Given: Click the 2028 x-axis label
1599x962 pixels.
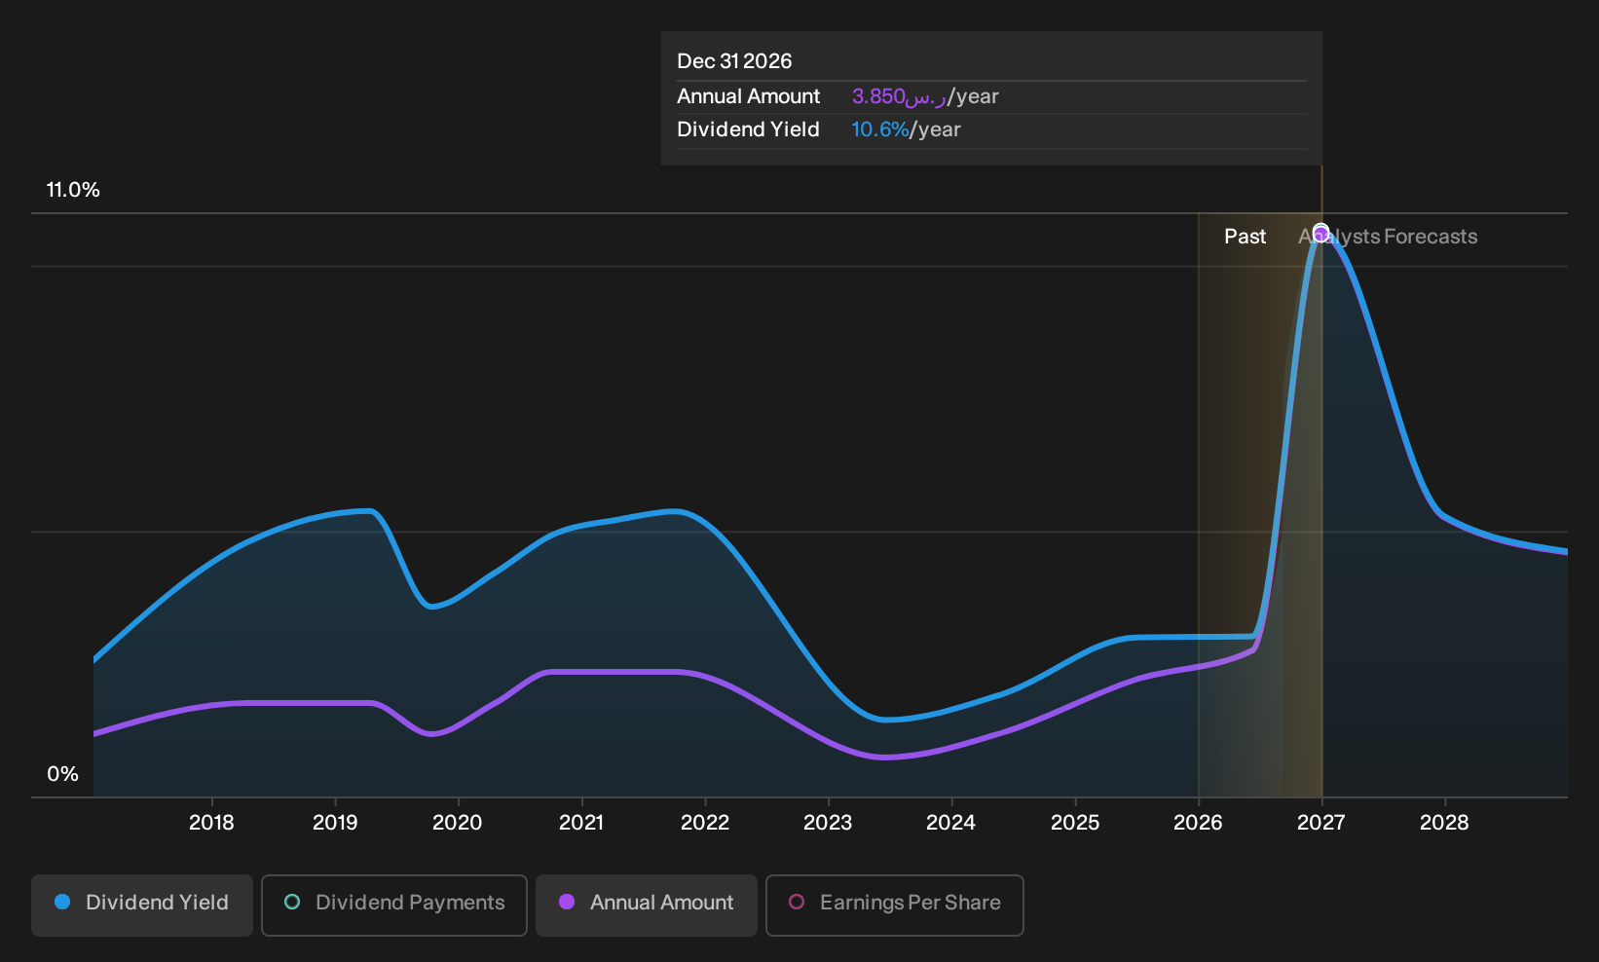Looking at the screenshot, I should (1444, 823).
